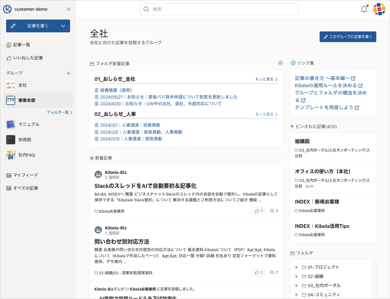The image size is (390, 299).
Task: Click Kibela-Biz author name on Slack article
Action: click(116, 172)
